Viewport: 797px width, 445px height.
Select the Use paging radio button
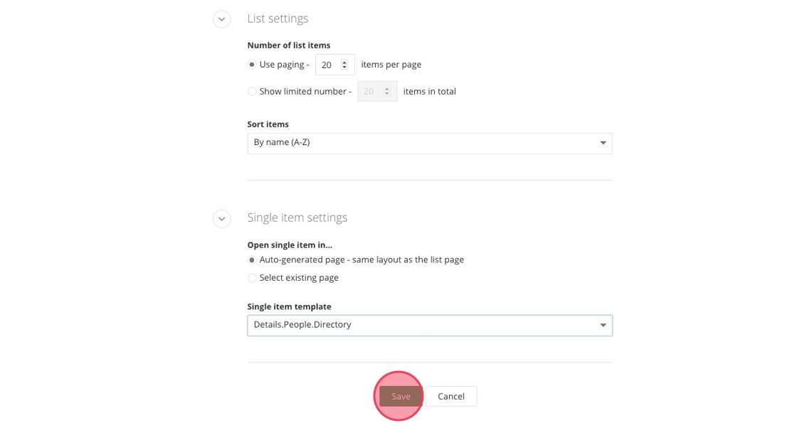click(x=252, y=65)
